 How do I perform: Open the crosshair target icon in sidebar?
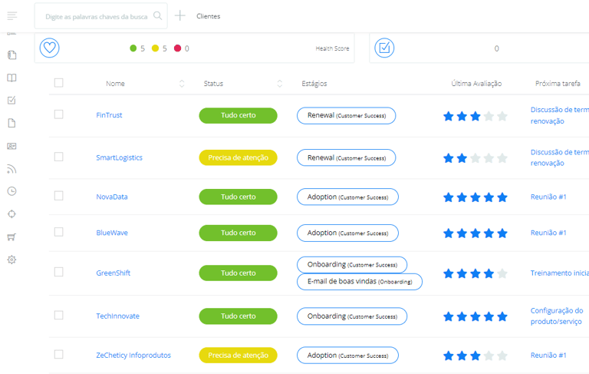12,214
